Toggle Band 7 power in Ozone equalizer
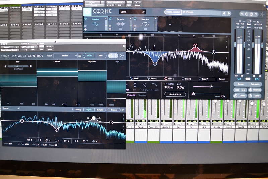This screenshot has height=179, width=268. click(x=200, y=79)
